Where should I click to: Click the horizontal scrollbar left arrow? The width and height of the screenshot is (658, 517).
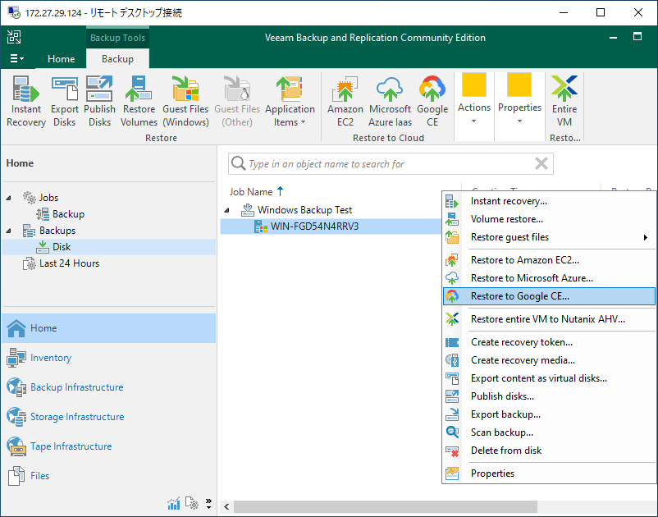226,506
